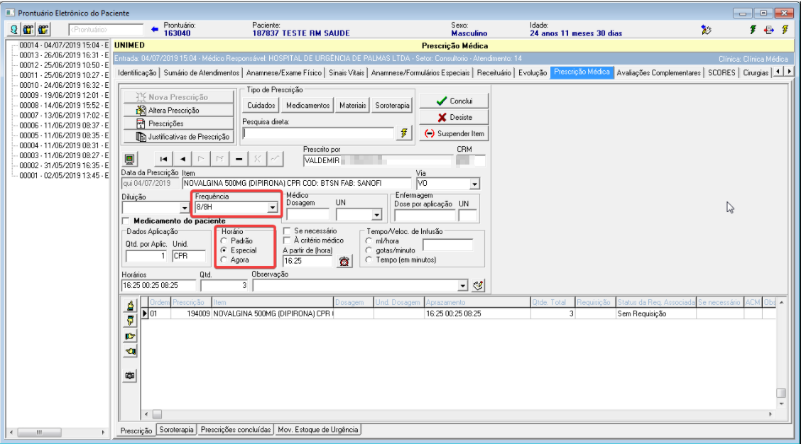Switch to the Evolução tab

(x=533, y=73)
